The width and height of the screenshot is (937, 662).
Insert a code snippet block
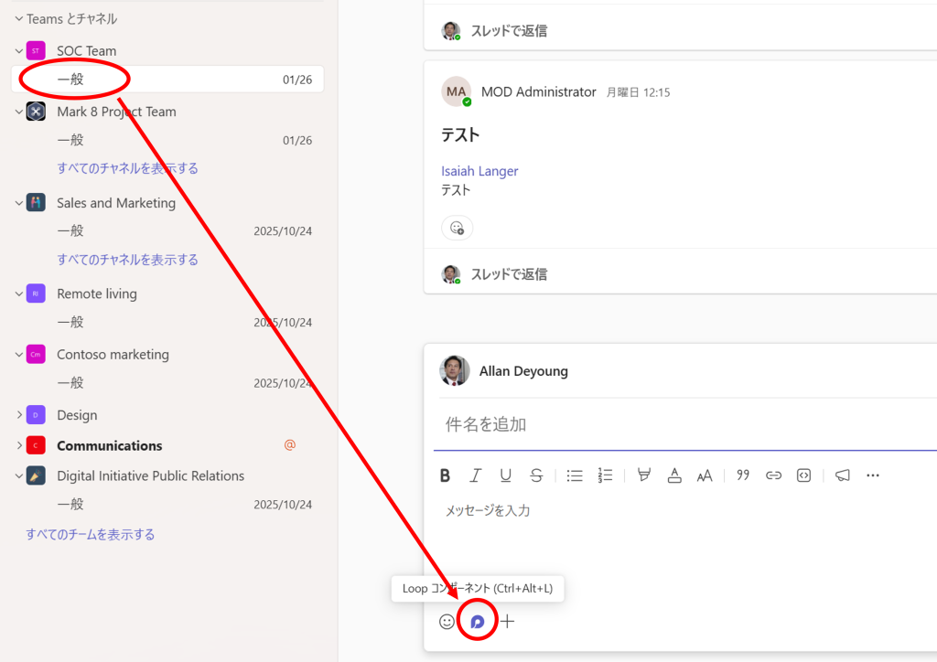[803, 475]
